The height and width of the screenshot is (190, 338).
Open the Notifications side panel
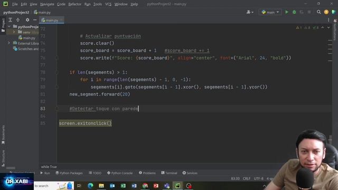pyautogui.click(x=335, y=29)
